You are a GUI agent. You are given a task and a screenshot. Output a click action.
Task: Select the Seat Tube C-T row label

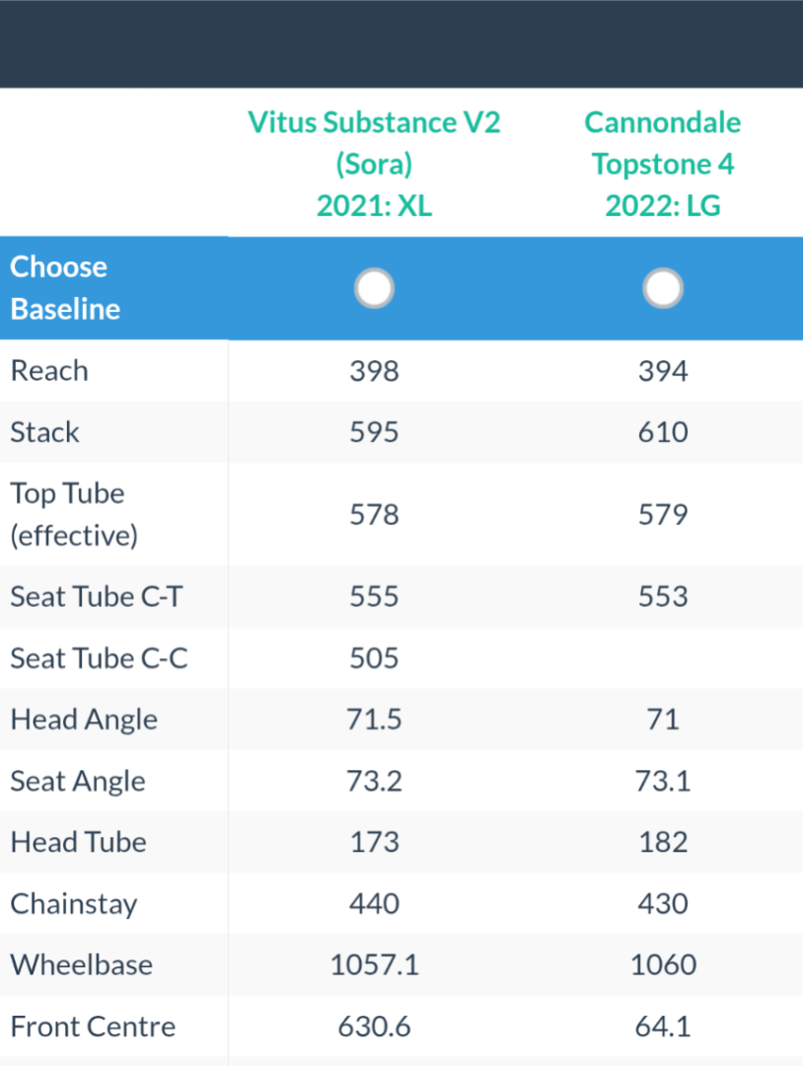(96, 596)
